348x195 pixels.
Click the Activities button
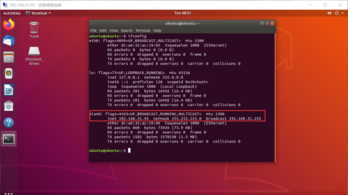[x=12, y=13]
